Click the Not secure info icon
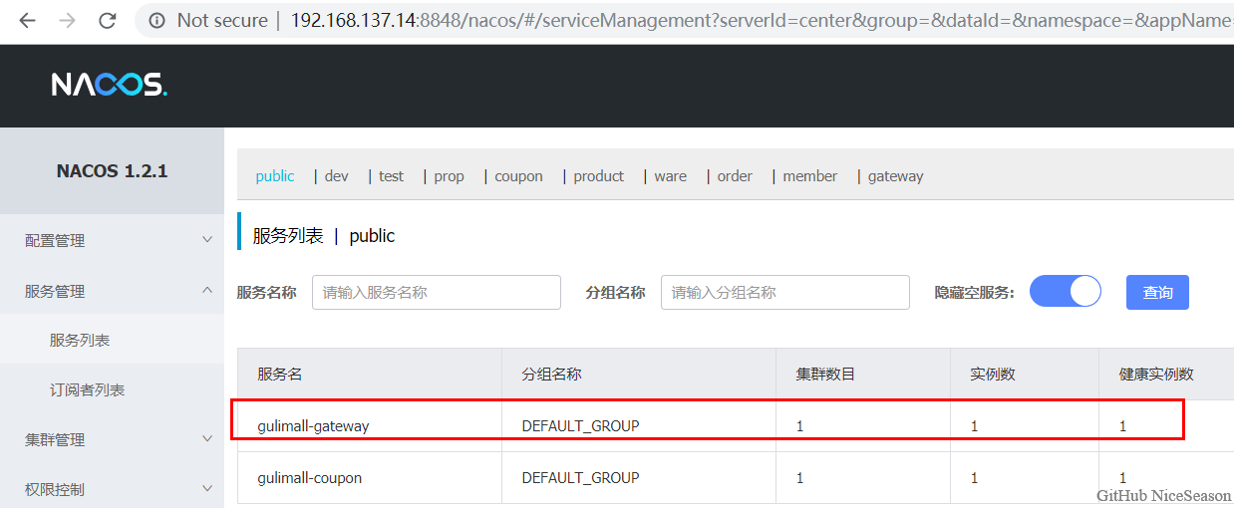 click(x=157, y=20)
